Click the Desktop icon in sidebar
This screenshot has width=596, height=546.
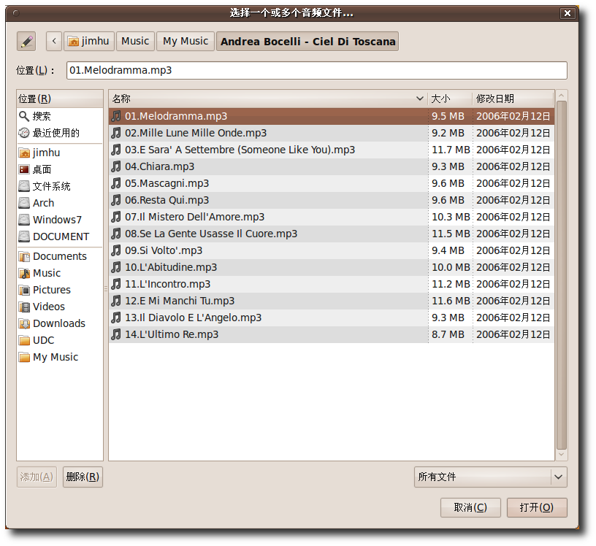[24, 169]
